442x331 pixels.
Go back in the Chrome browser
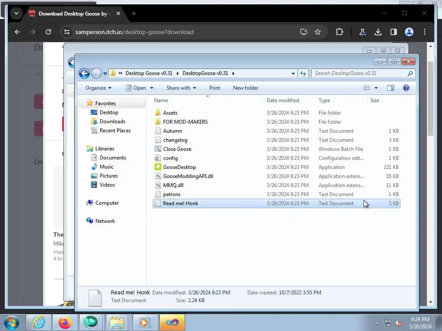17,32
